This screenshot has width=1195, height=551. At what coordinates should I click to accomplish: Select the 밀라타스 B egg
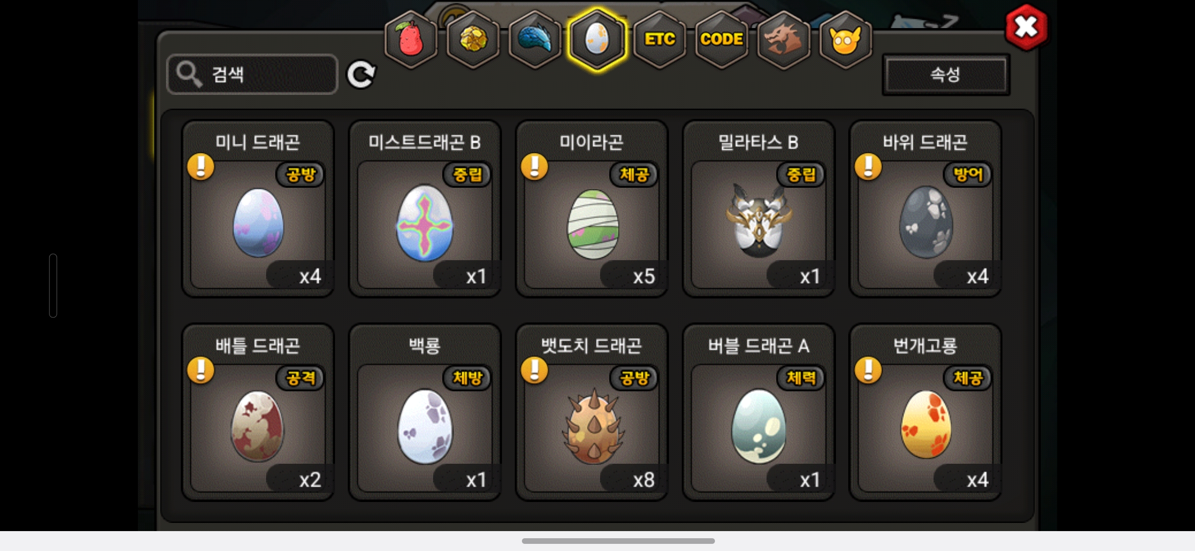click(759, 209)
